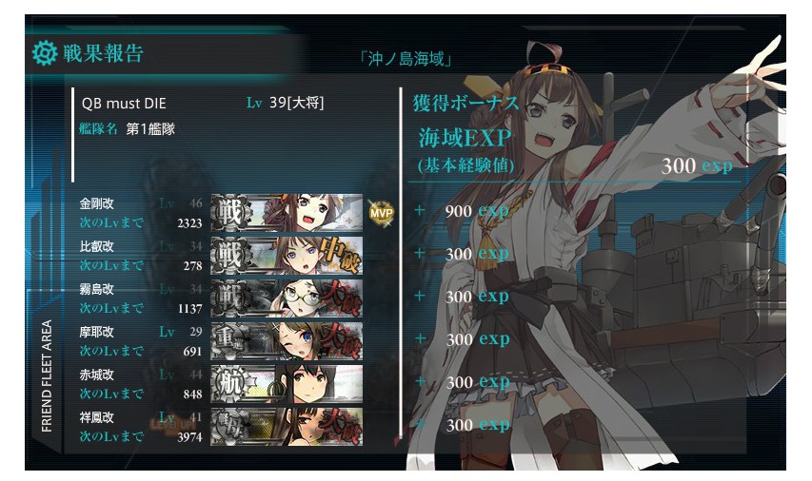
Task: Select the 祥鳳改 light carrier banner
Action: (287, 427)
